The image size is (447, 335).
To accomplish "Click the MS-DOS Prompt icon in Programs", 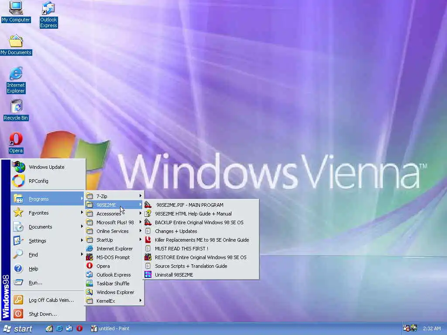I will pos(89,257).
